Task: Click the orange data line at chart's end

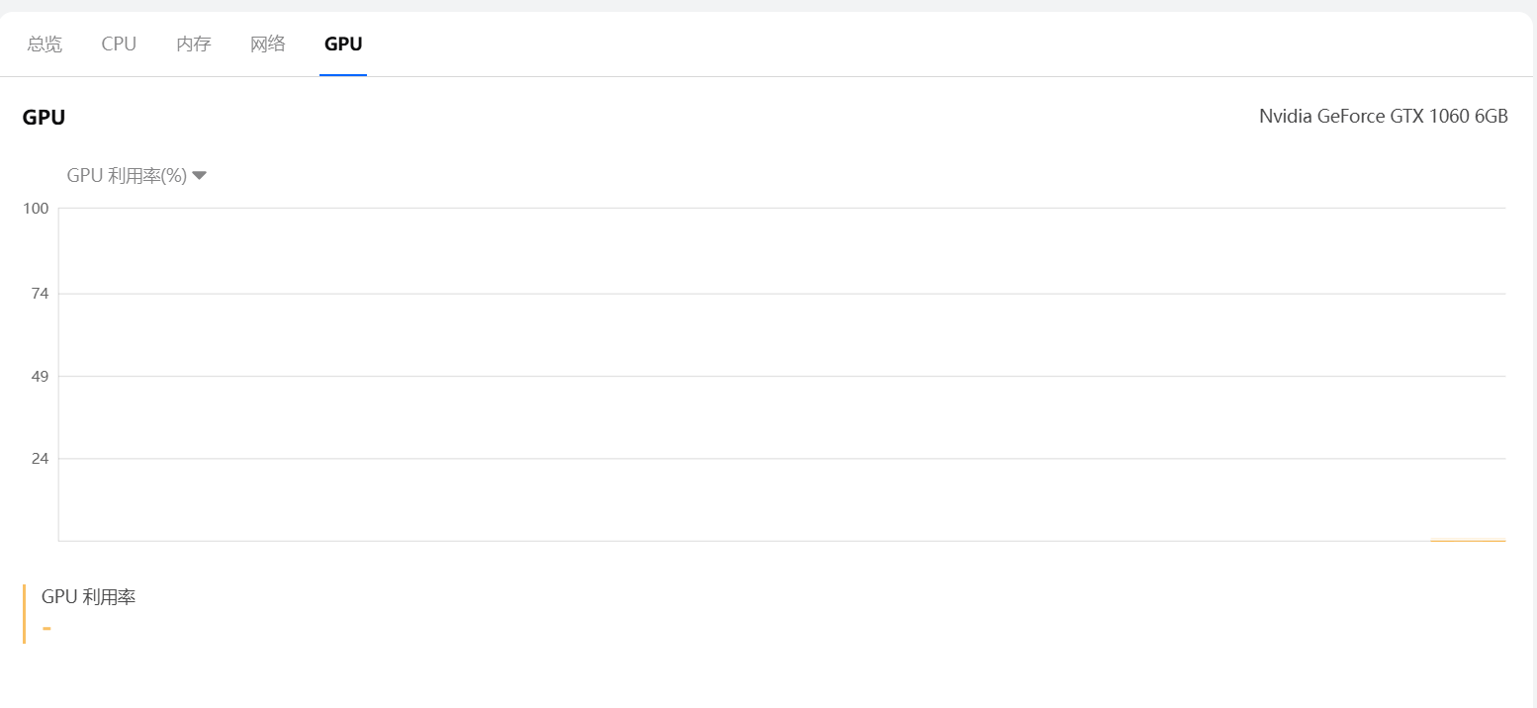Action: coord(1468,540)
